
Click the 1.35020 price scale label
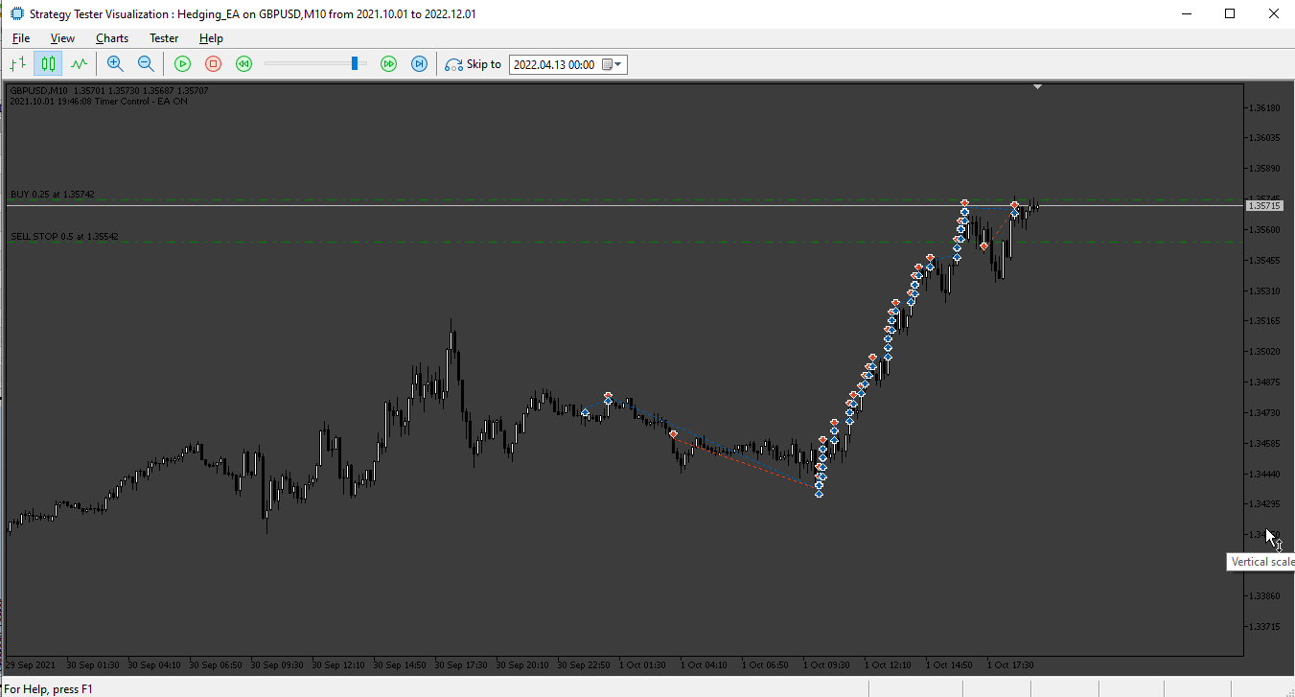point(1266,352)
